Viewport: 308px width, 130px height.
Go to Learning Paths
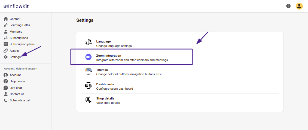tap(20, 25)
